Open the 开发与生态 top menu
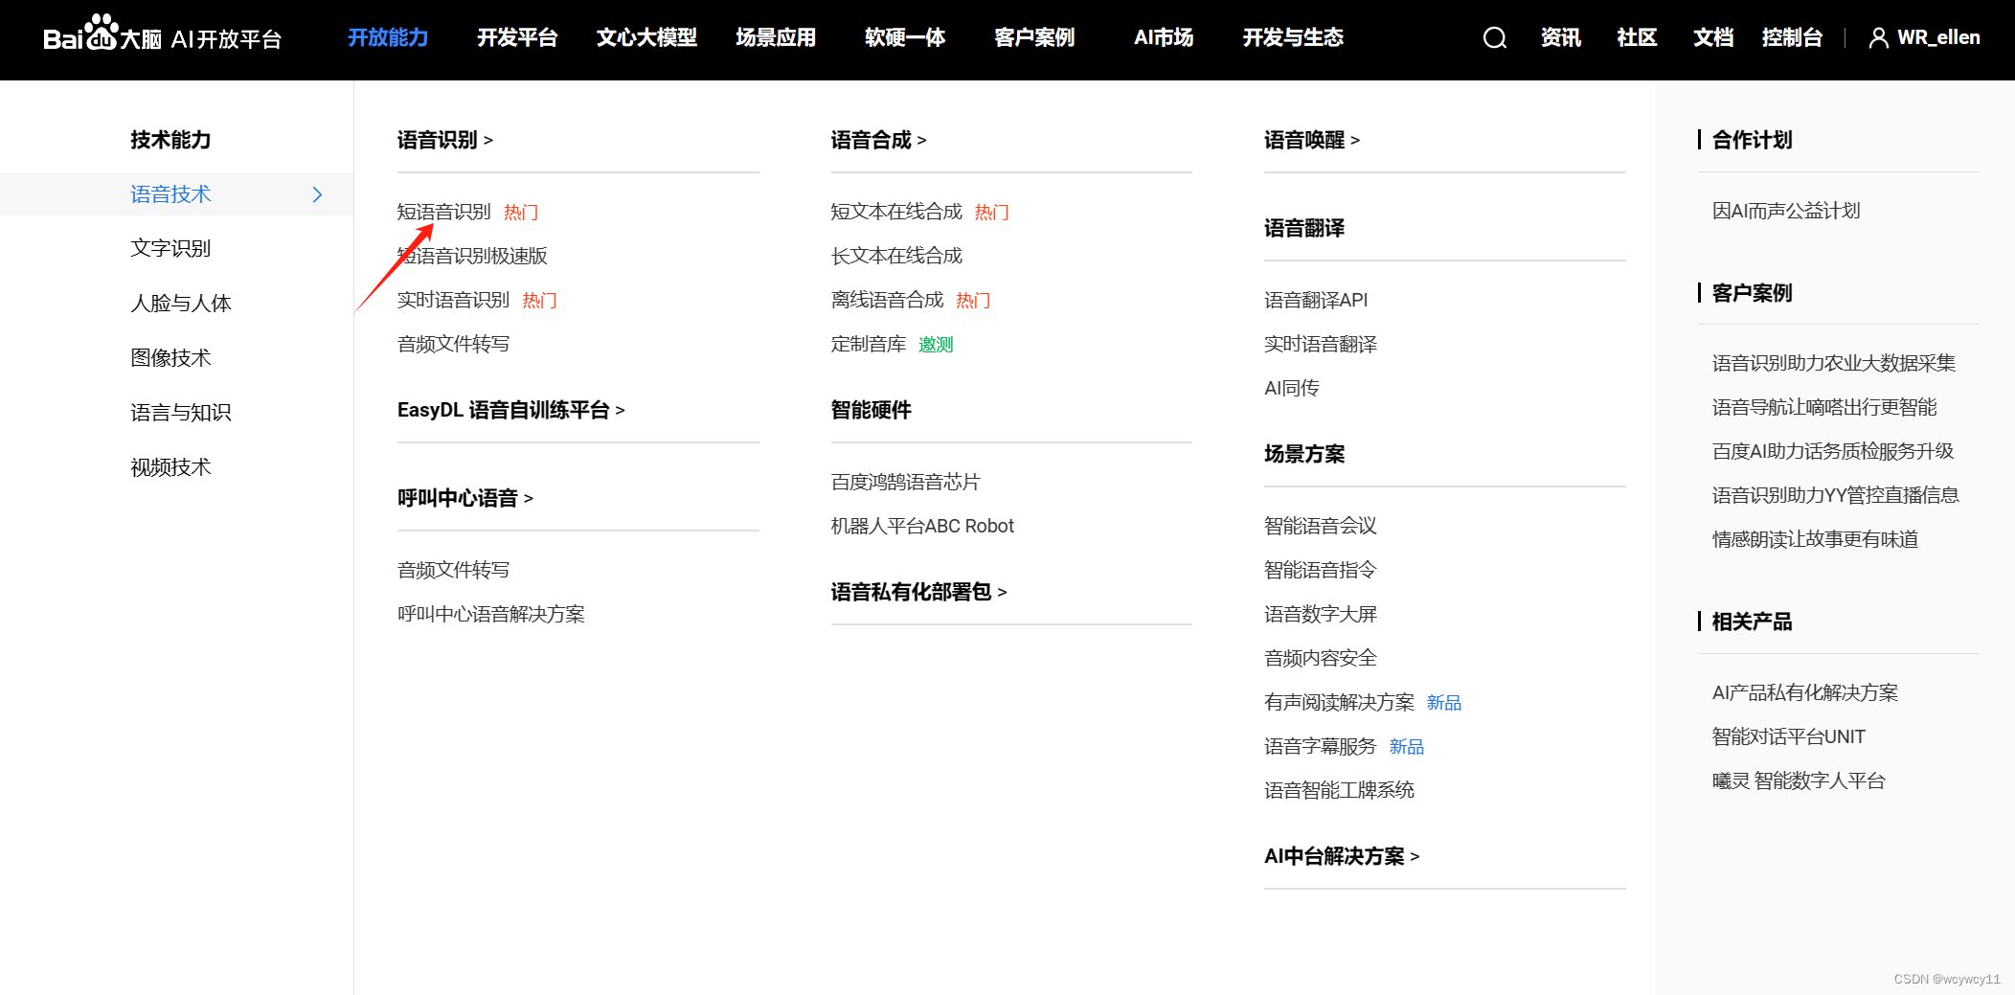2015x995 pixels. (x=1293, y=38)
